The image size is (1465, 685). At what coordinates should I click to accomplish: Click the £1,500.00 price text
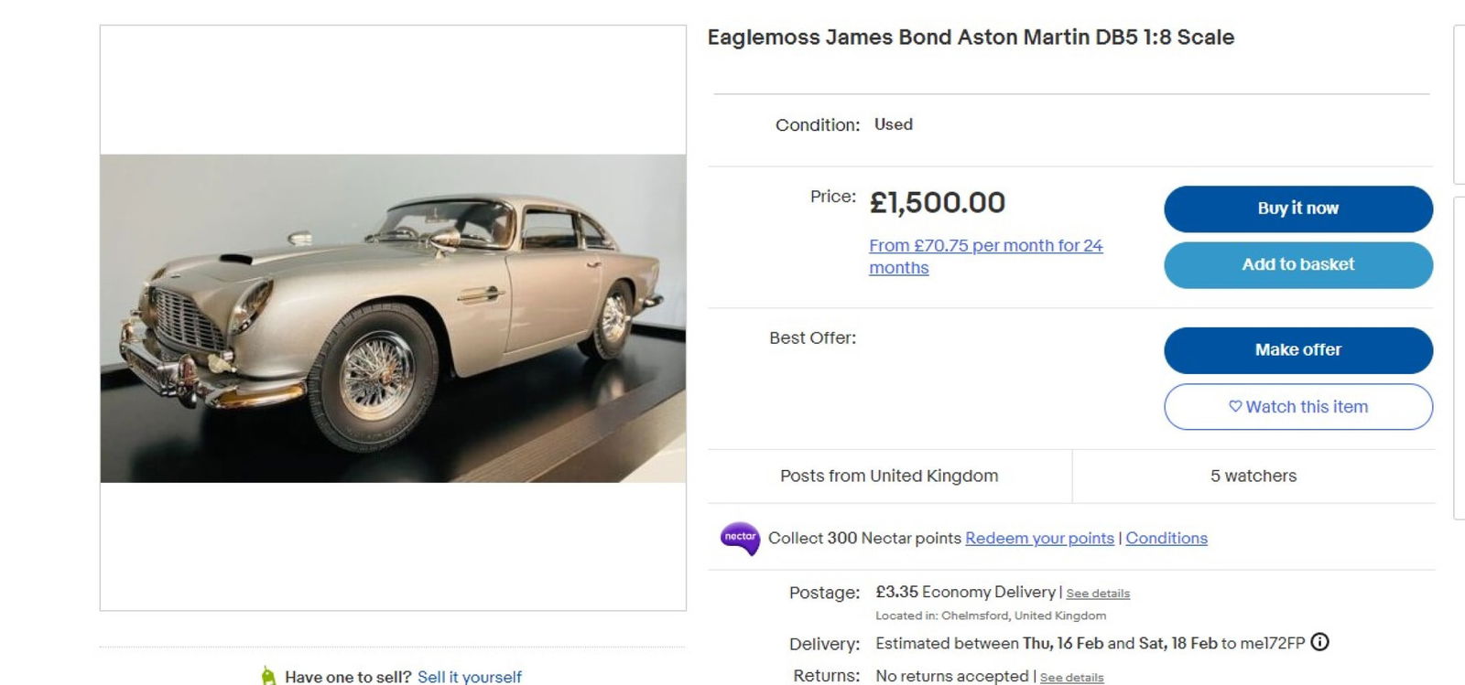click(935, 202)
